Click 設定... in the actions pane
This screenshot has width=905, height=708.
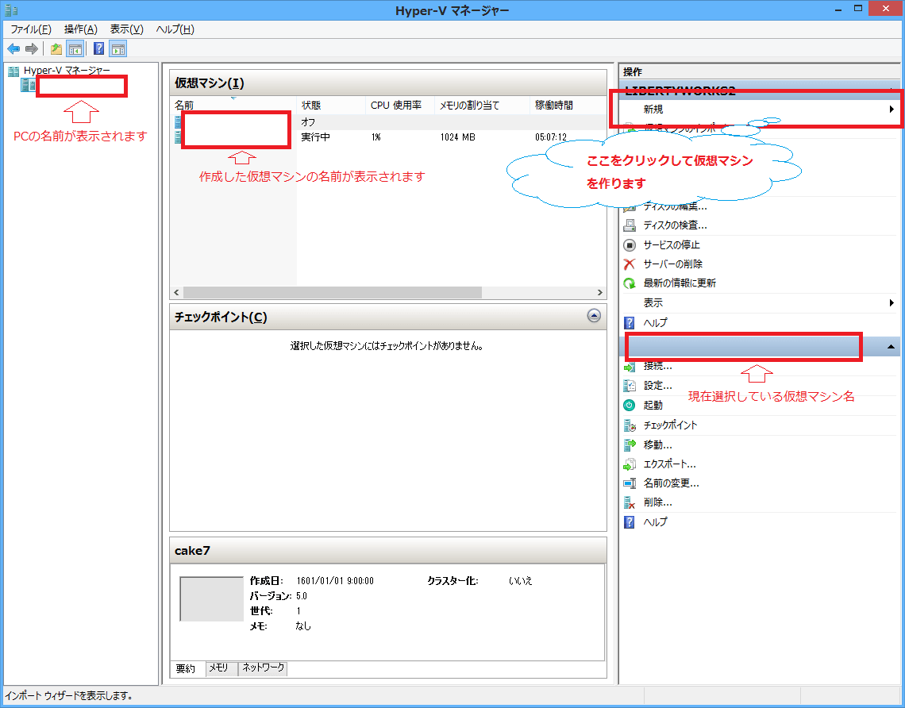(x=658, y=386)
